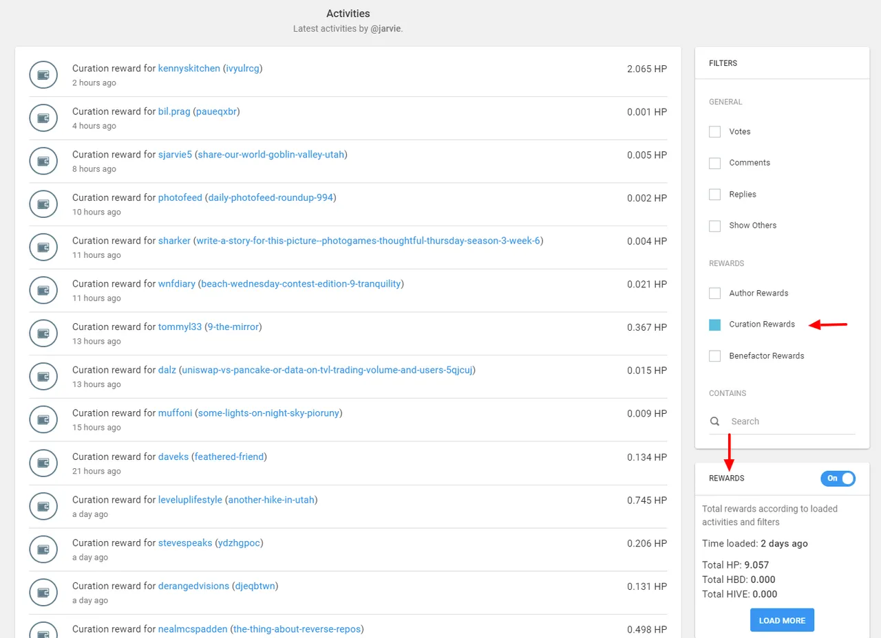Viewport: 881px width, 638px height.
Task: Check the Show Others checkbox
Action: pyautogui.click(x=715, y=225)
